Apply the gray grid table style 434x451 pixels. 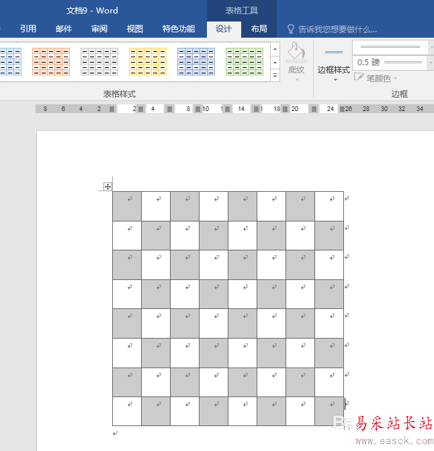[x=99, y=61]
